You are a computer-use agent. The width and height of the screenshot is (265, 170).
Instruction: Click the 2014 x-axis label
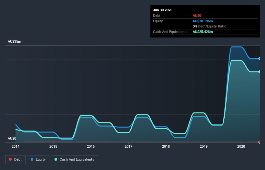coord(15,146)
